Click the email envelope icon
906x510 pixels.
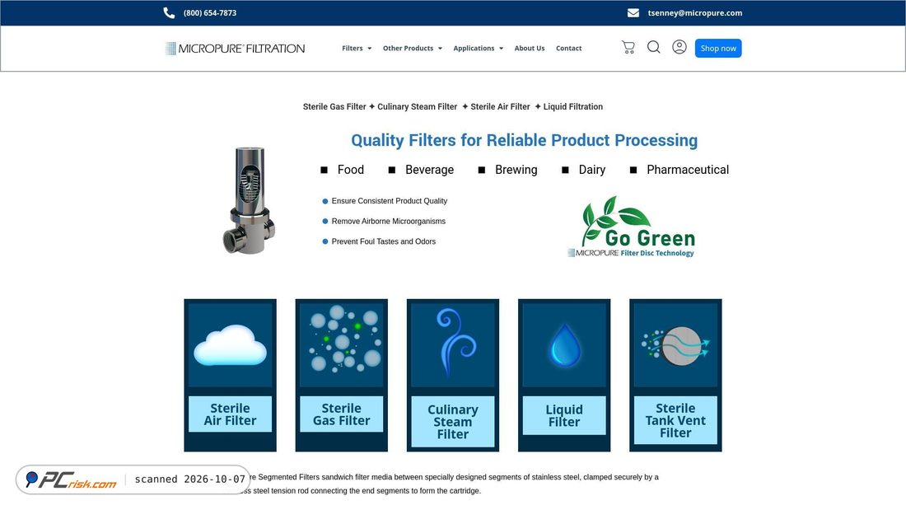pyautogui.click(x=633, y=12)
